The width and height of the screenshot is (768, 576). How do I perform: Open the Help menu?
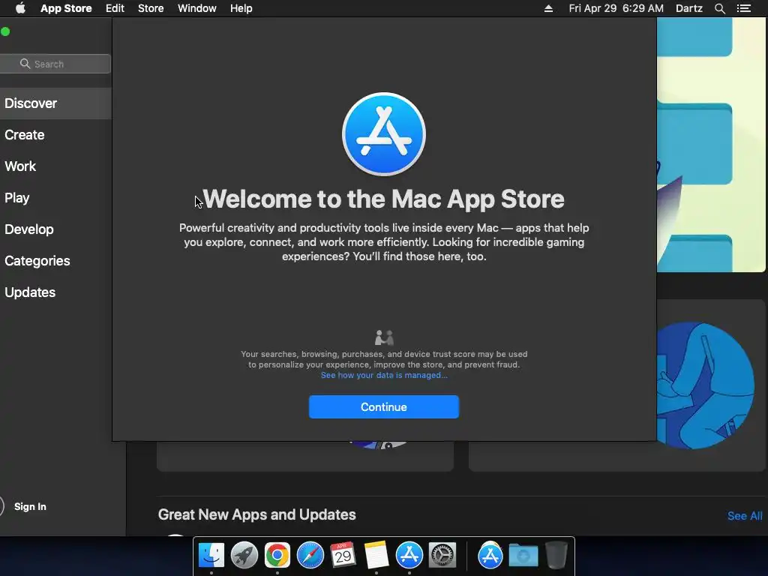(241, 8)
